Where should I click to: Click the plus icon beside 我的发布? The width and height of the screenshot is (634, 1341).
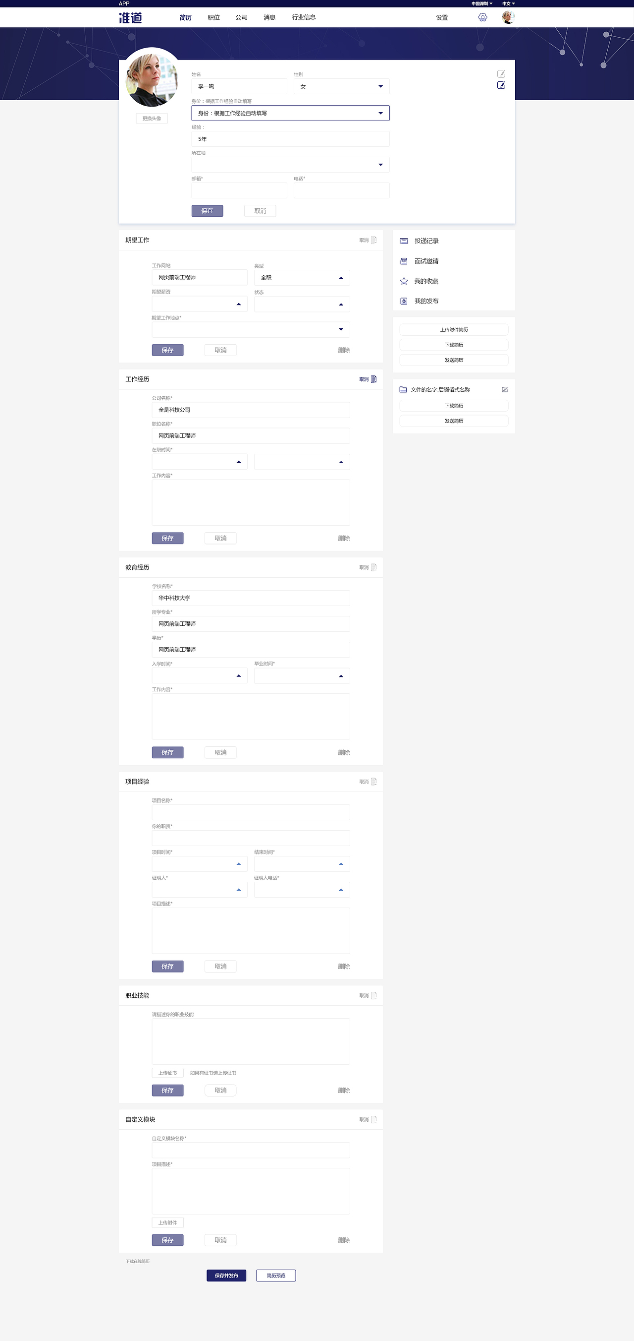tap(404, 301)
